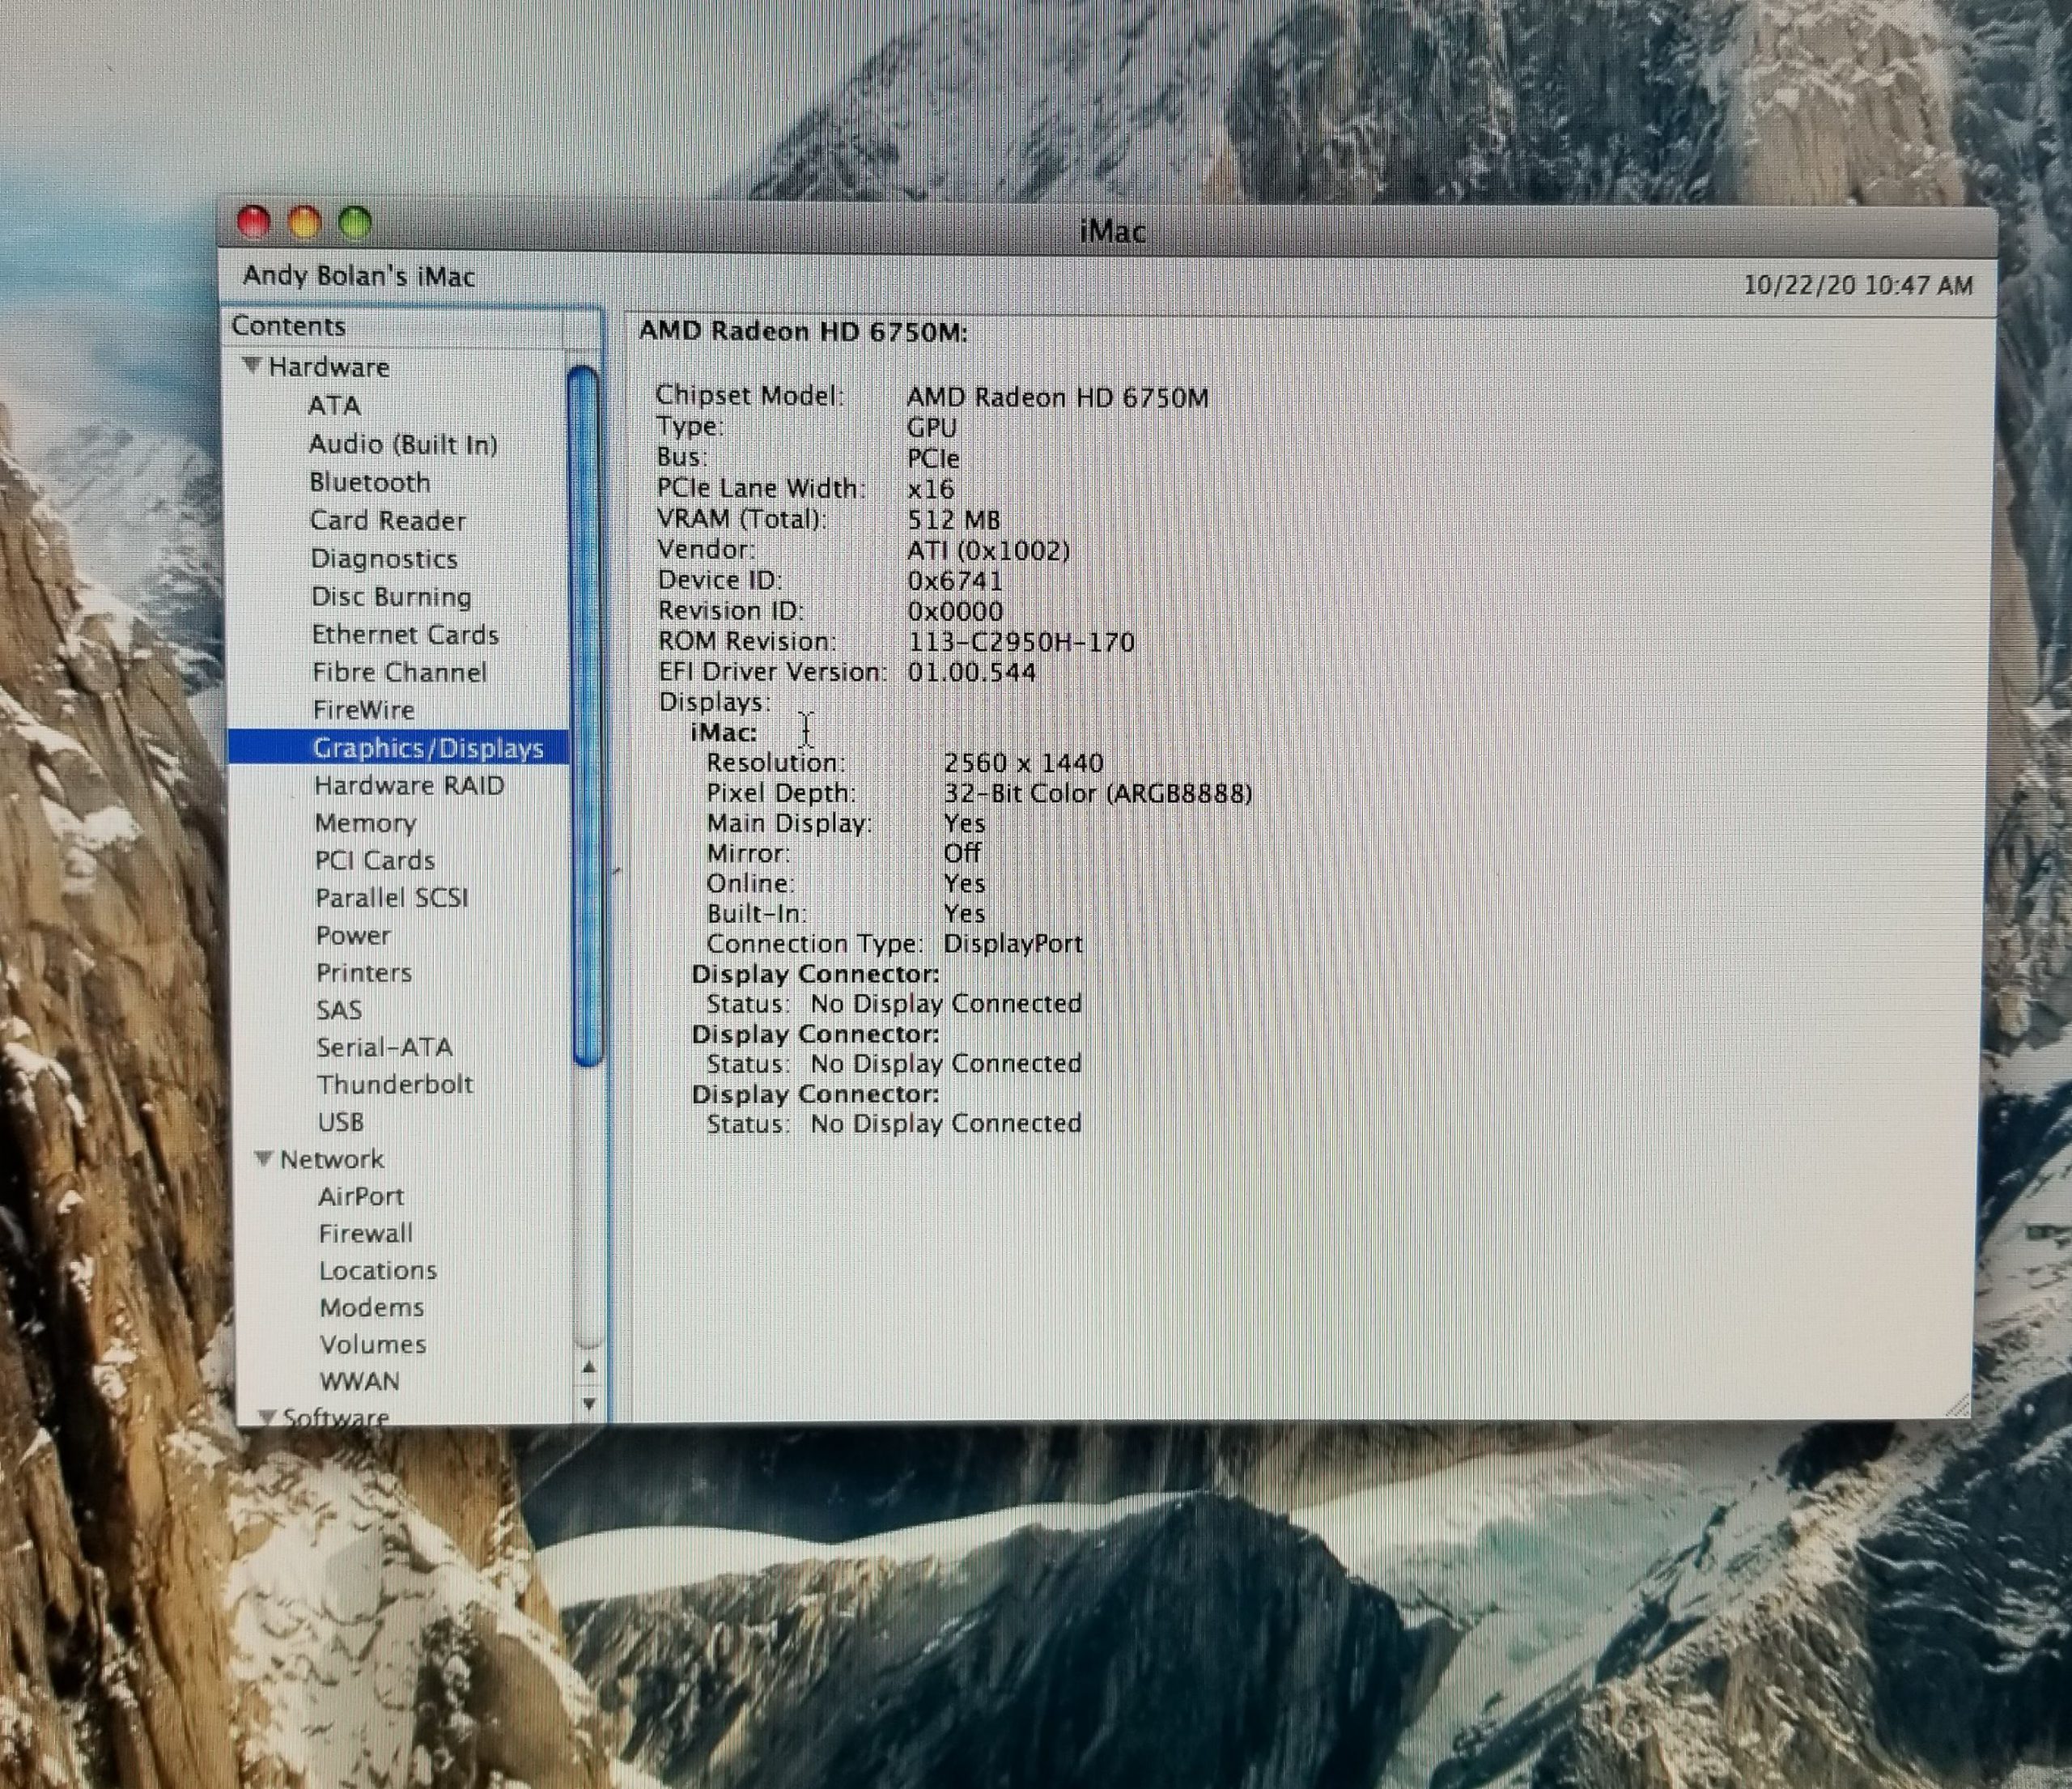Image resolution: width=2072 pixels, height=1789 pixels.
Task: Collapse the Software section triangle
Action: 267,1415
